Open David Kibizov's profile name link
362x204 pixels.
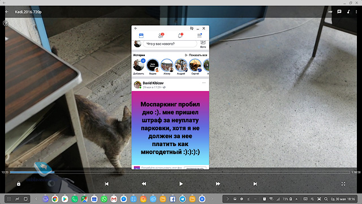153,83
